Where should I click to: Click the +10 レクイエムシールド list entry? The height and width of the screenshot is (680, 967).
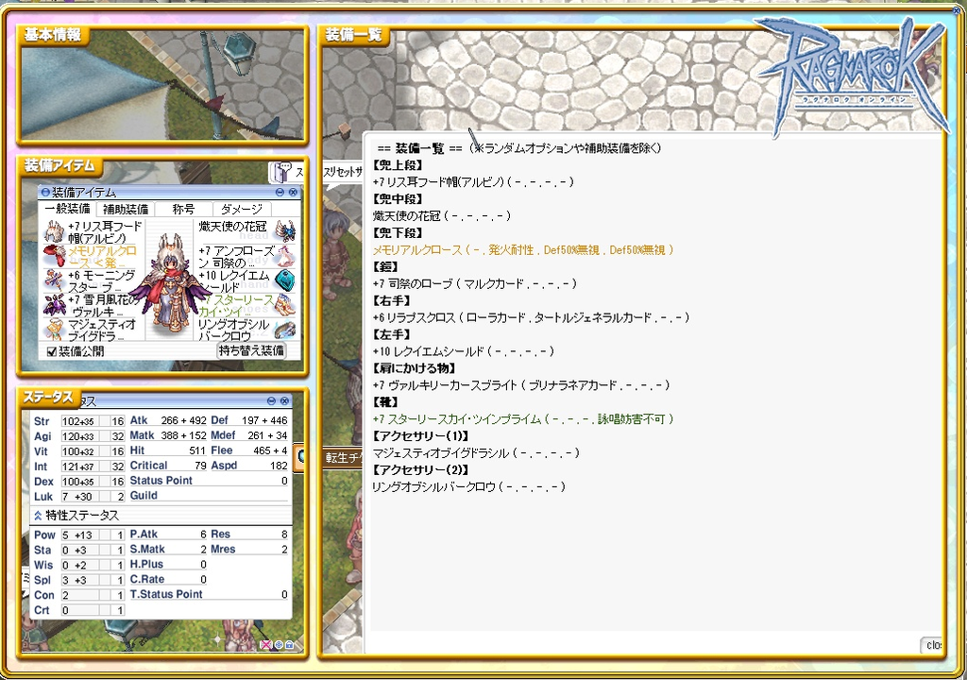pyautogui.click(x=463, y=351)
